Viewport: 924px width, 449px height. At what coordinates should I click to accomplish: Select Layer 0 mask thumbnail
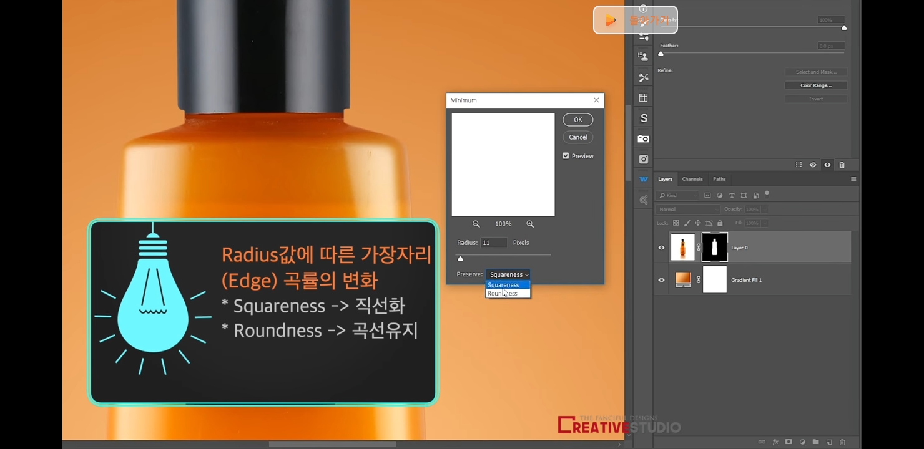coord(715,247)
